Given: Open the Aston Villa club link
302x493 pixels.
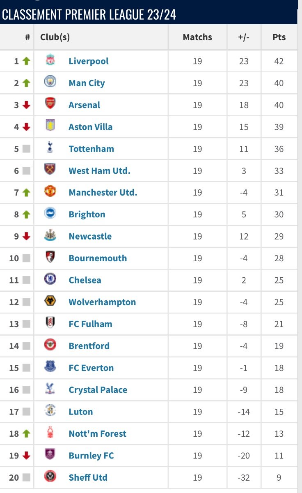Looking at the screenshot, I should (90, 127).
